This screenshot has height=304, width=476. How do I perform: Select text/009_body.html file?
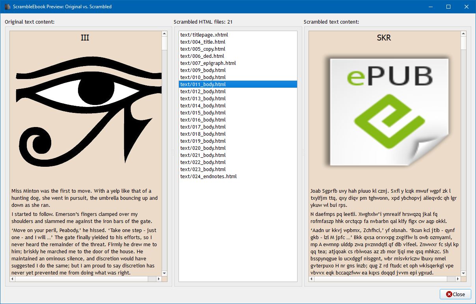(x=238, y=70)
